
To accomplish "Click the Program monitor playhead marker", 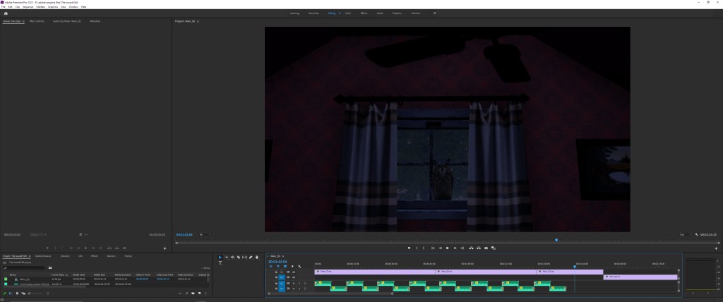I will [x=556, y=240].
